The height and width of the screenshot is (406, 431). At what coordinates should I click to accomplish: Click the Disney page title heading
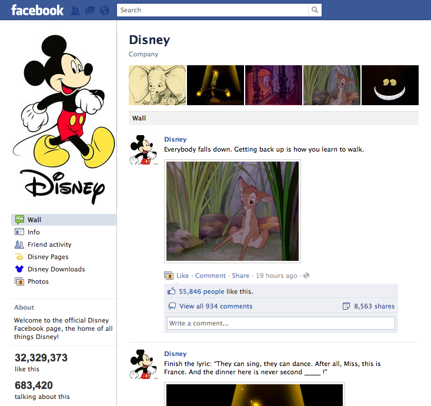coord(149,40)
